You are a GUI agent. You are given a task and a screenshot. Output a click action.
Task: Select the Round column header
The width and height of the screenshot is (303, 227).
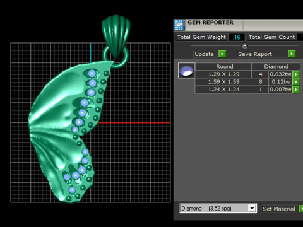[223, 66]
